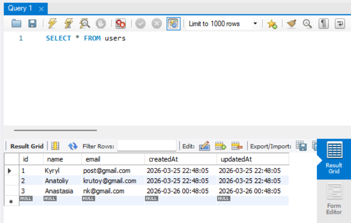Save the script to file
Image resolution: width=351 pixels, height=223 pixels.
[x=32, y=23]
